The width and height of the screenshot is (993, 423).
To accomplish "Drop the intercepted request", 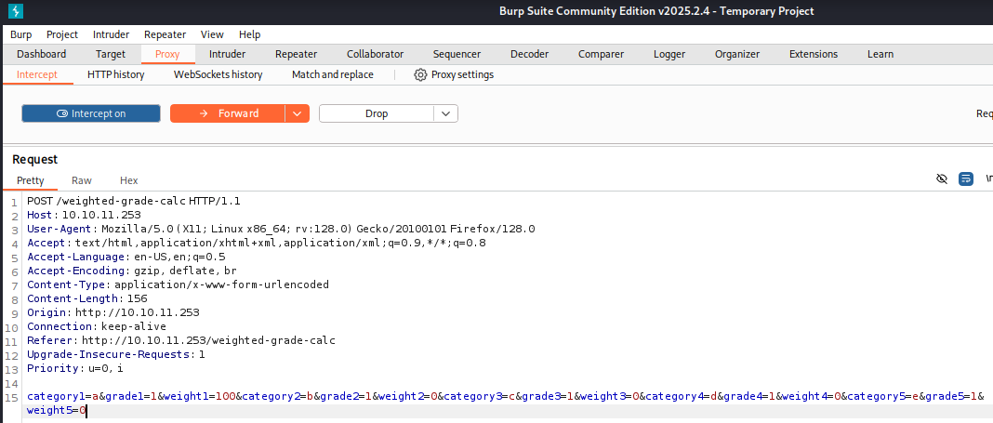I will pos(377,113).
